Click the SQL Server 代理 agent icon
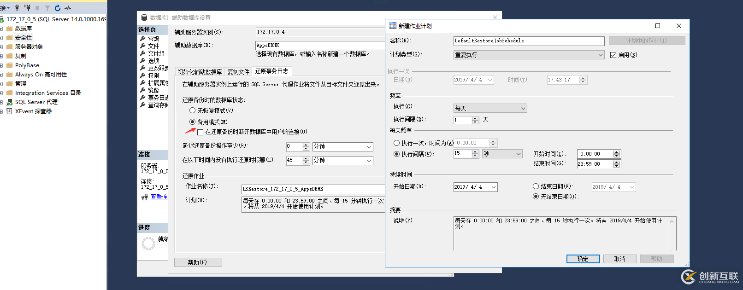The image size is (743, 290). [9, 102]
